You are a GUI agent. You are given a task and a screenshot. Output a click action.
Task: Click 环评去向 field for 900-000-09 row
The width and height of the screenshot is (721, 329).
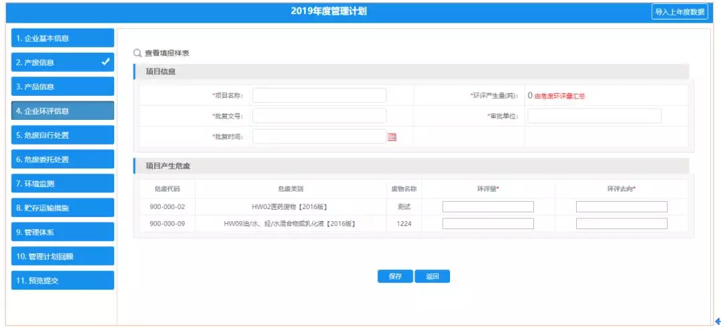coord(622,224)
